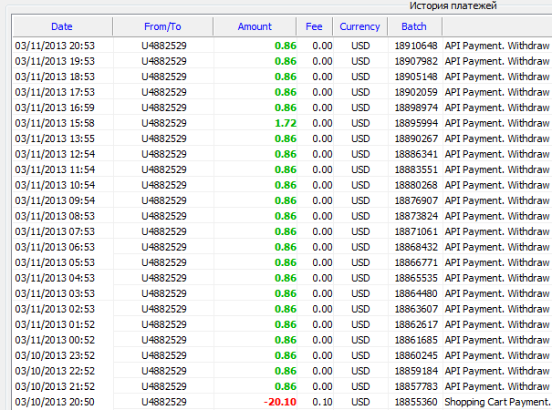
Task: Click the -20.10 negative amount
Action: [279, 402]
